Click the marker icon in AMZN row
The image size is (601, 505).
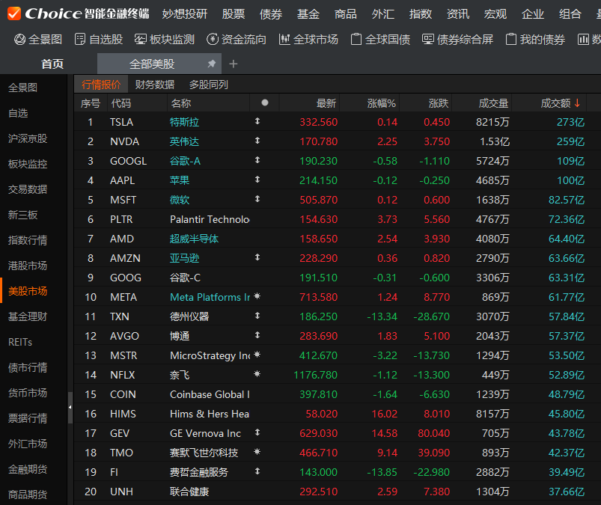coord(257,257)
